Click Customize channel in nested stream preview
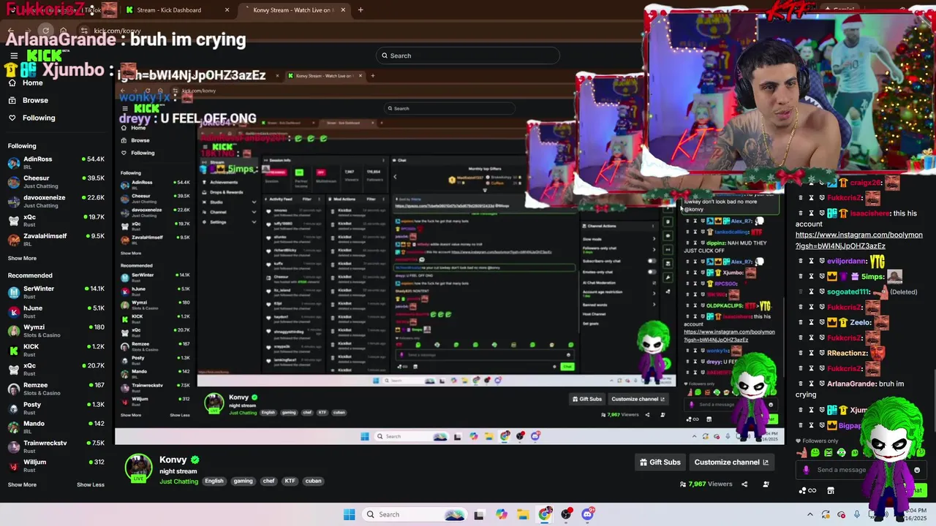 pos(638,399)
